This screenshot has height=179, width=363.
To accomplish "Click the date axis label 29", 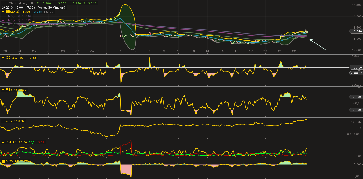I will (63, 51).
